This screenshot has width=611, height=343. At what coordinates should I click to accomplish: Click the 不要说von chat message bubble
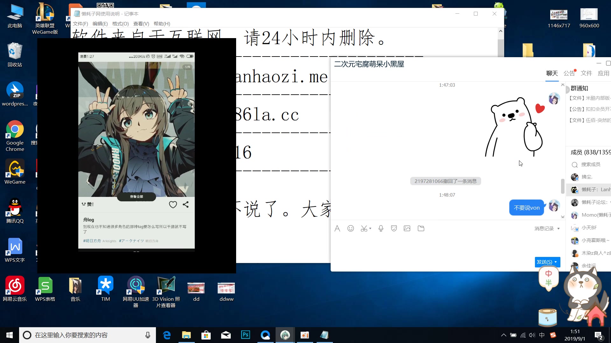[527, 208]
